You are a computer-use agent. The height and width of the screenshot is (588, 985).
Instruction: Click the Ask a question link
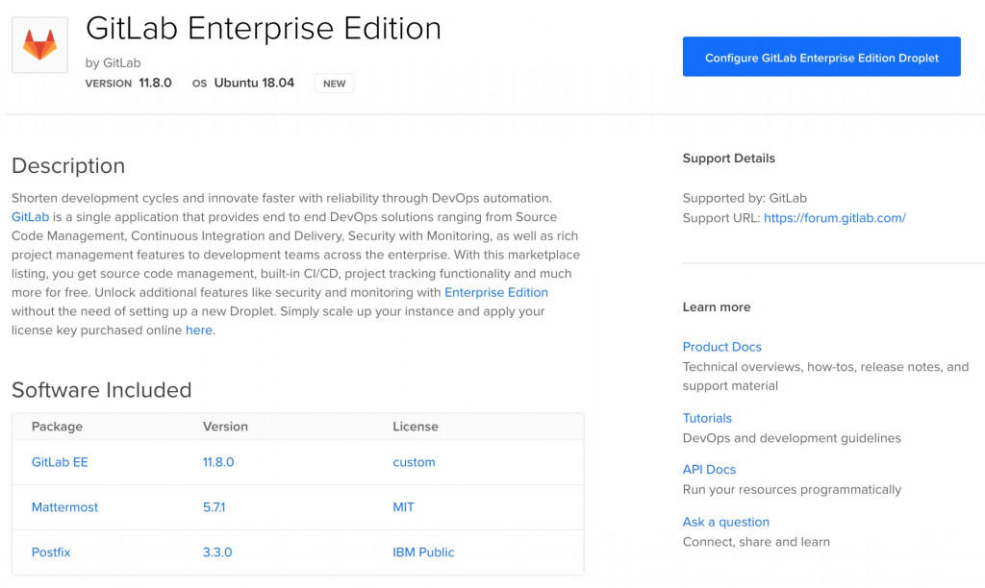click(725, 522)
